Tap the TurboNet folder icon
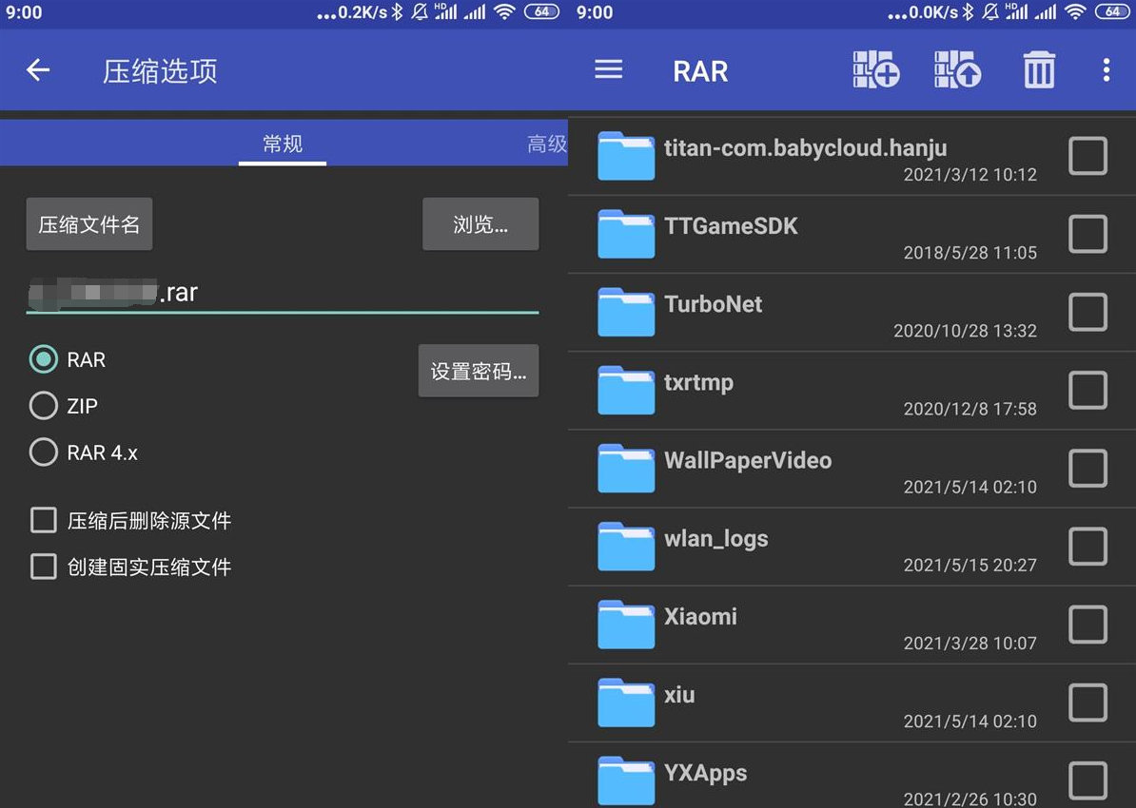Screen dimensions: 1136x808 coord(626,312)
